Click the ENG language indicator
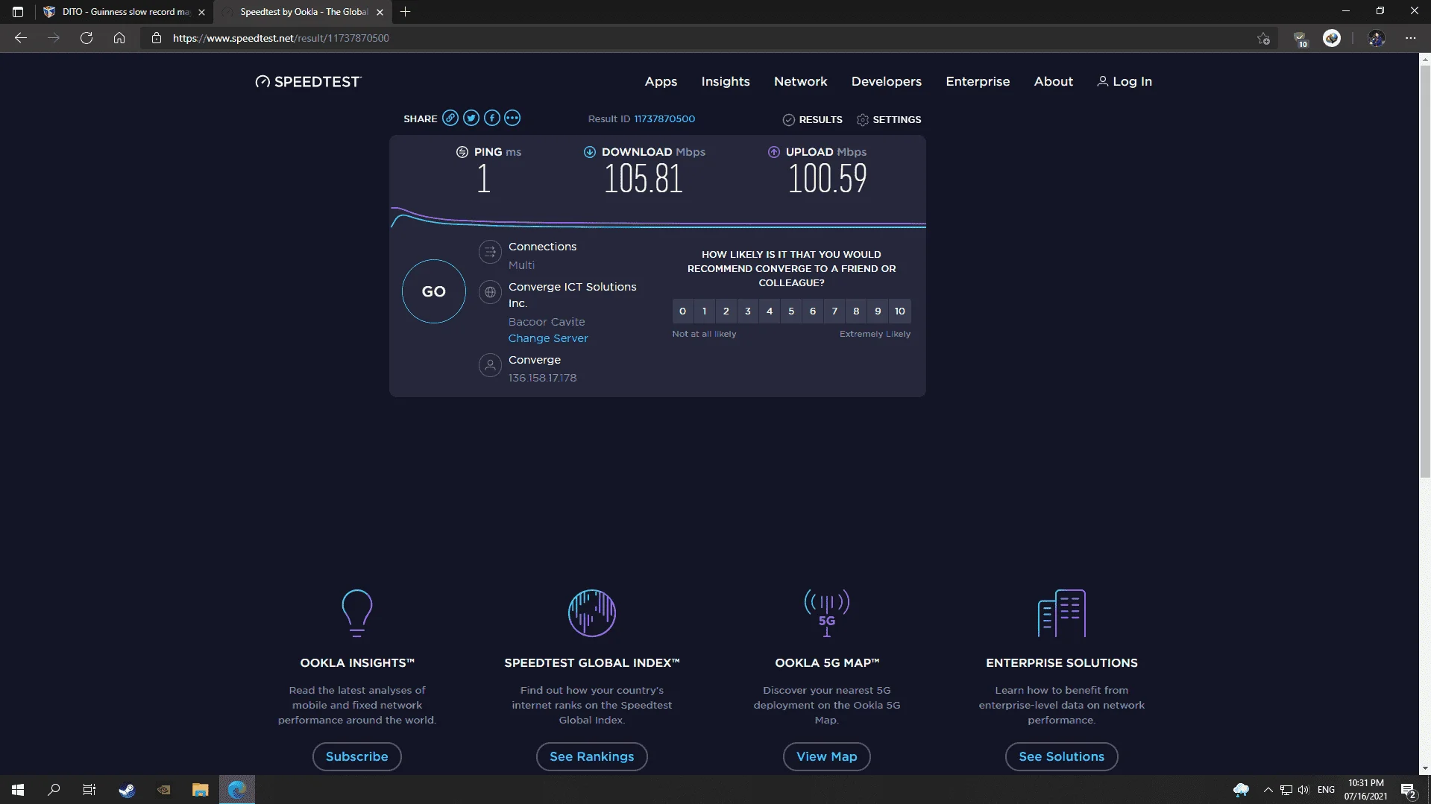Viewport: 1431px width, 804px height. coord(1326,790)
